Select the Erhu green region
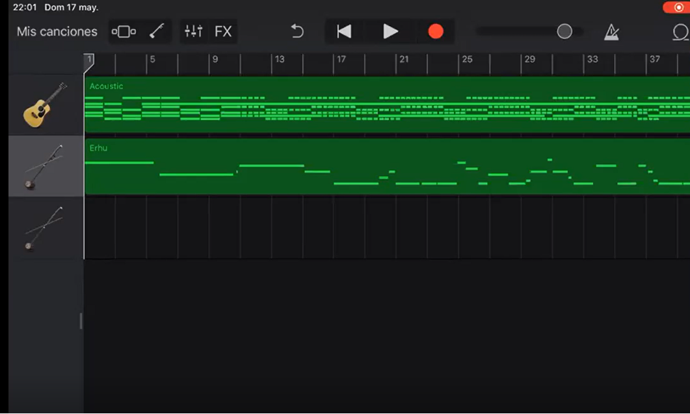The image size is (690, 414). (387, 166)
